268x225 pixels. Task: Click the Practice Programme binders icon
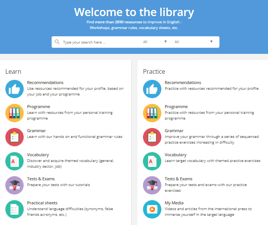click(152, 113)
